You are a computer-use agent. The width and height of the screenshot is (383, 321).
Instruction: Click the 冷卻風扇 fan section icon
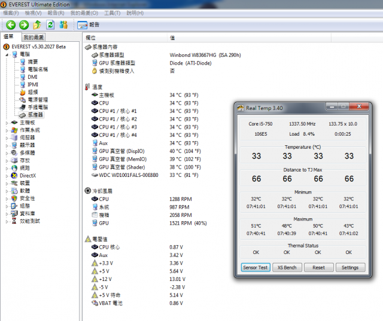point(88,191)
